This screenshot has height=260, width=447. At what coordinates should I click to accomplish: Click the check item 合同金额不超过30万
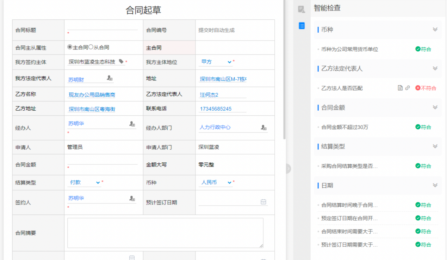(344, 127)
